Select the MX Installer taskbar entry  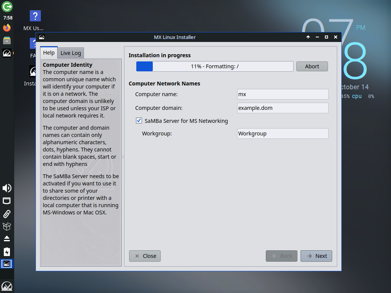tap(7, 264)
